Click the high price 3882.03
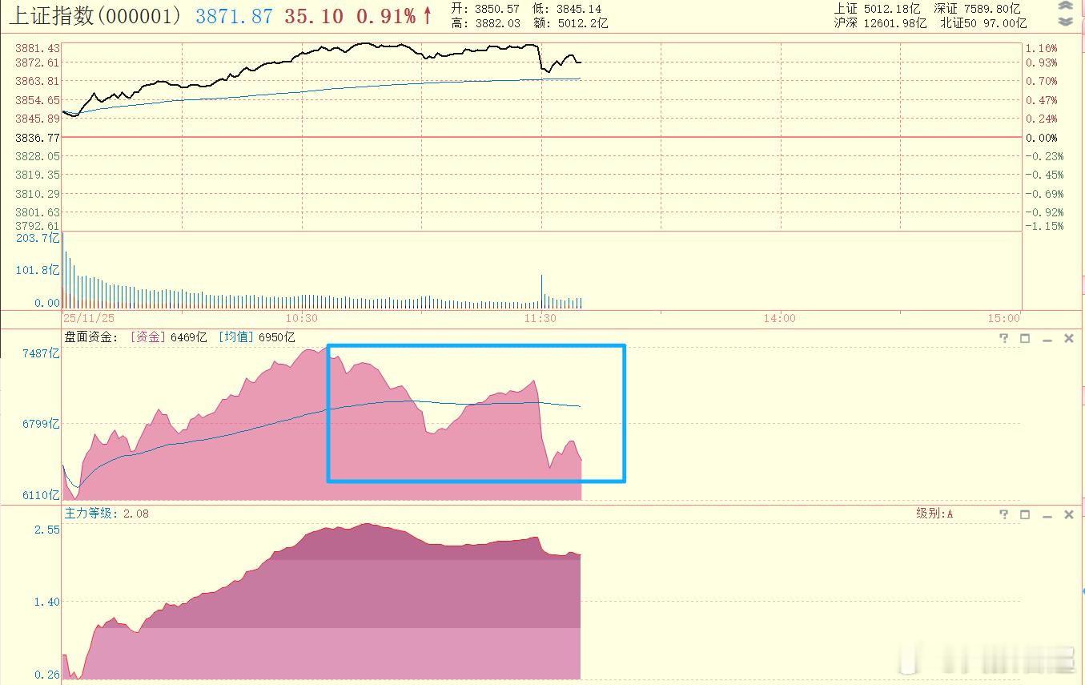 (x=496, y=23)
